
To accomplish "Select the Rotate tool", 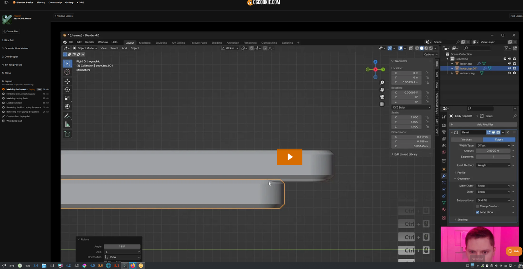I will coord(67,89).
